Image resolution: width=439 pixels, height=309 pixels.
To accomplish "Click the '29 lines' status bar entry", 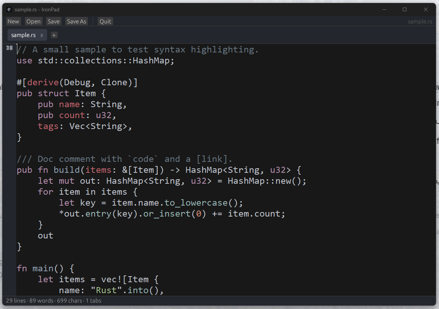I will tap(16, 301).
